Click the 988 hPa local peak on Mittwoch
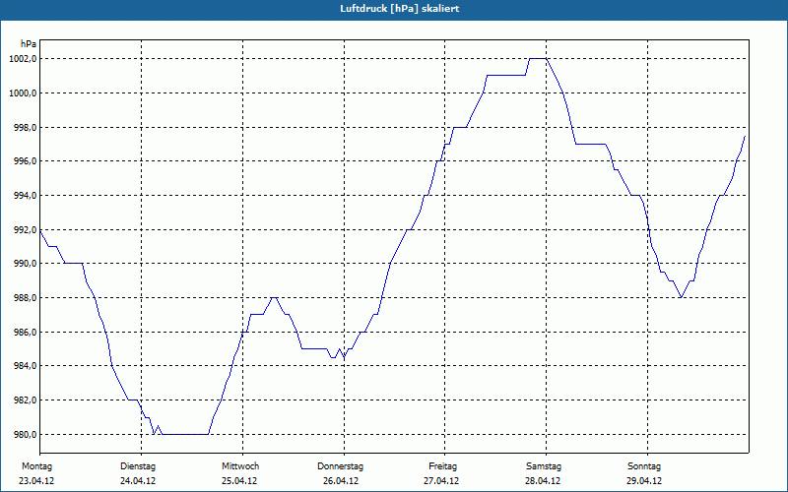Screen dimensions: 788x492 tap(274, 298)
